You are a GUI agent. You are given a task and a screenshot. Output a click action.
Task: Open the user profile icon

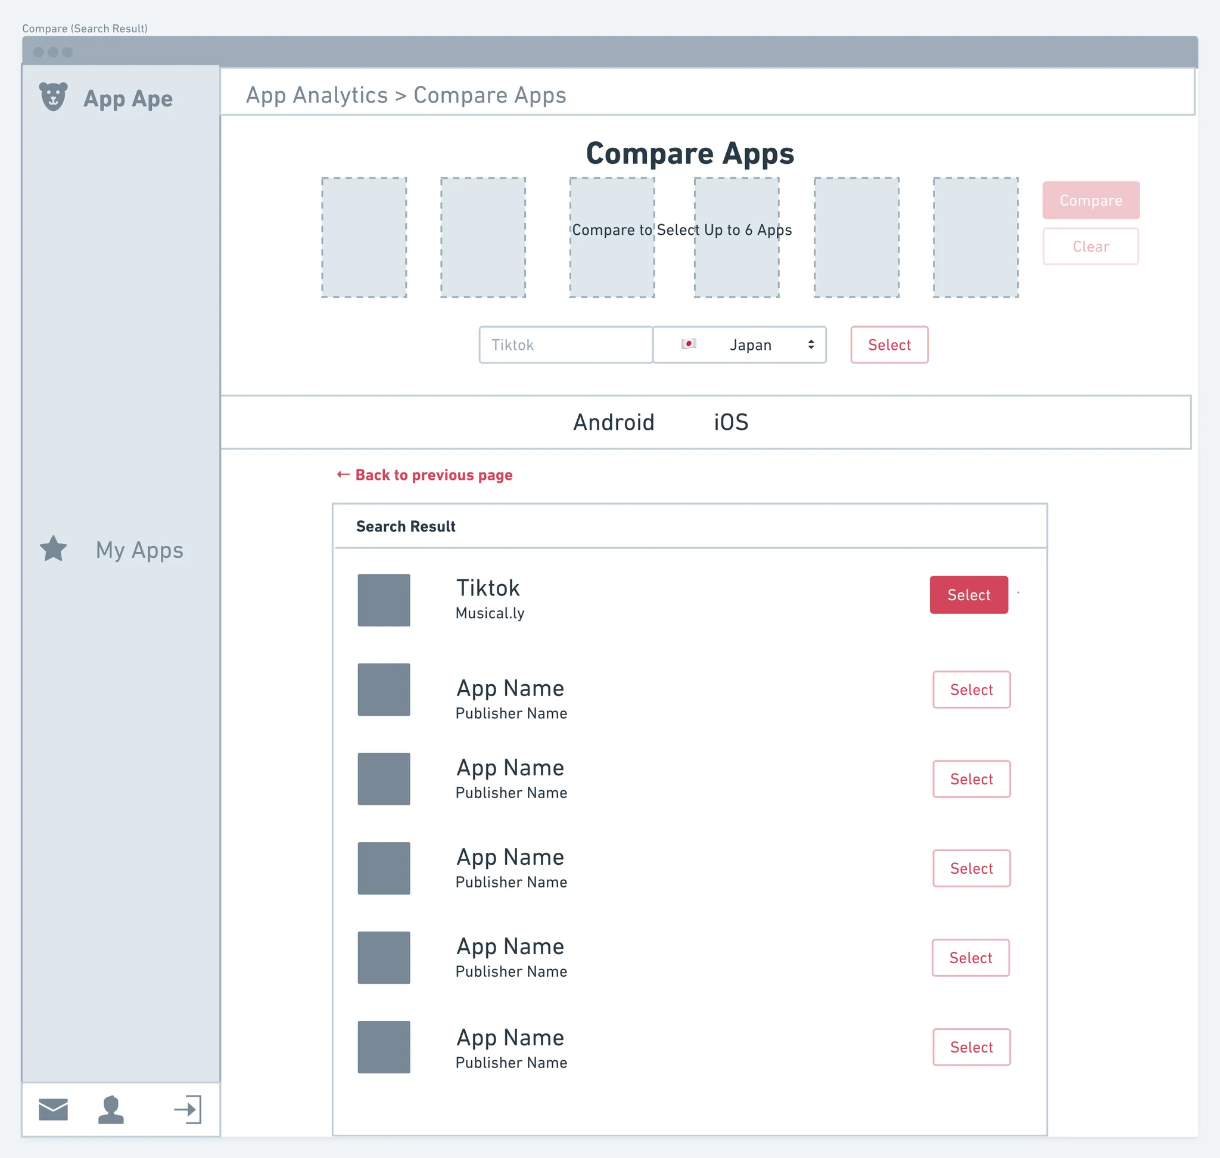click(111, 1109)
